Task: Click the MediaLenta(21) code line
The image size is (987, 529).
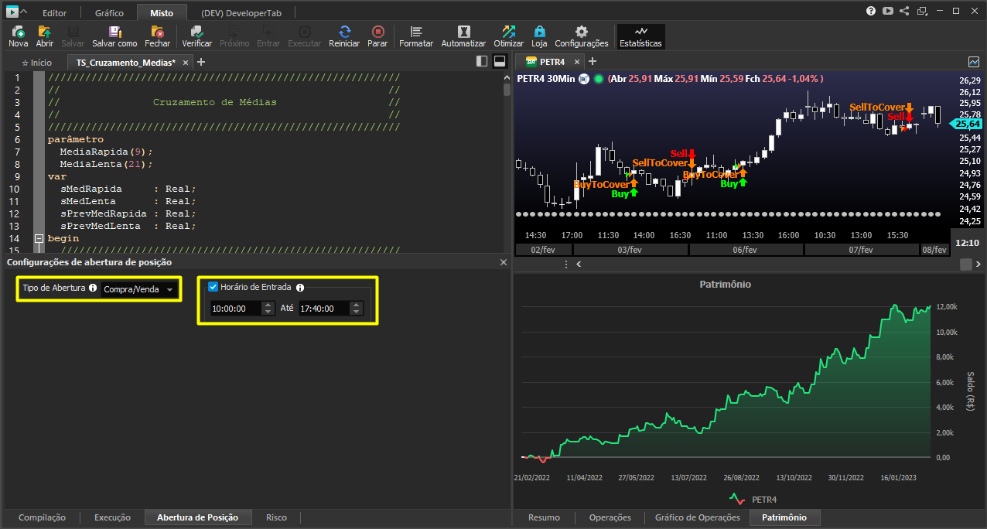Action: click(106, 164)
